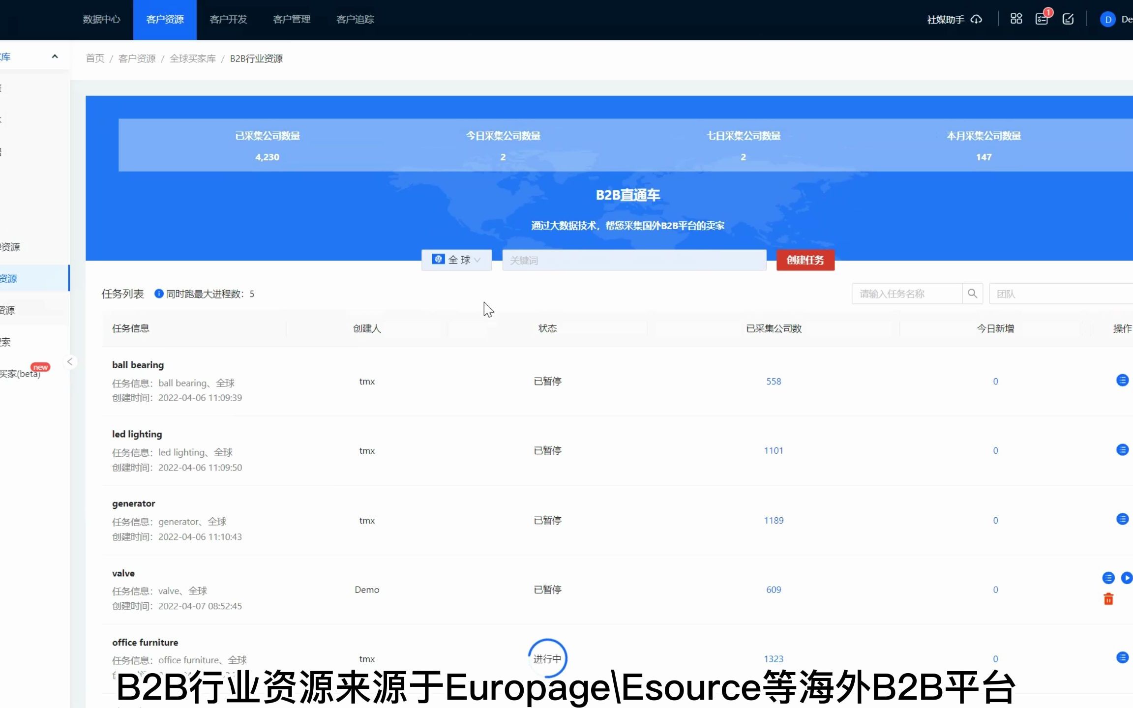Open the apps grid icon in header
1133x708 pixels.
pyautogui.click(x=1016, y=19)
